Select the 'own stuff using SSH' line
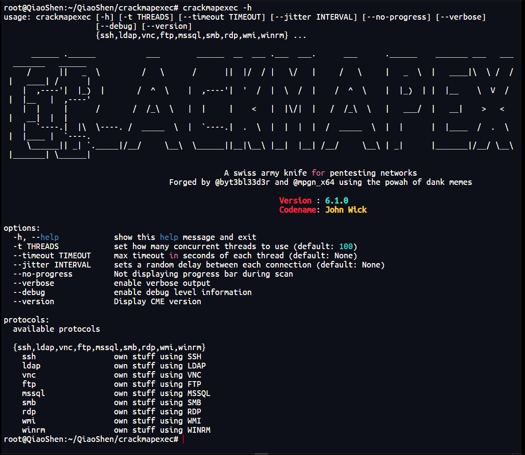The image size is (525, 455). point(157,357)
